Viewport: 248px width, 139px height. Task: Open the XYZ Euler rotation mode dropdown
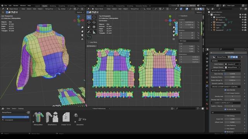tap(189, 41)
